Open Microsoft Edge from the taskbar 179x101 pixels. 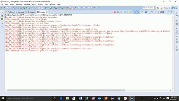point(61,98)
